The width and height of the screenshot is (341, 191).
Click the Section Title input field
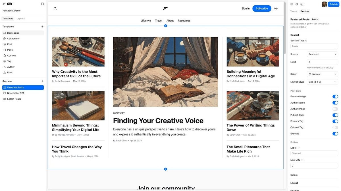click(x=314, y=46)
